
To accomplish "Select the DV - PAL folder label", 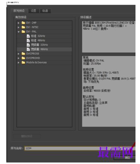I will tap(31, 32).
